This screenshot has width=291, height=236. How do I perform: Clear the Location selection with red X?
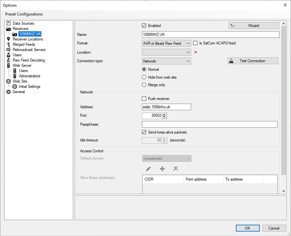click(196, 52)
